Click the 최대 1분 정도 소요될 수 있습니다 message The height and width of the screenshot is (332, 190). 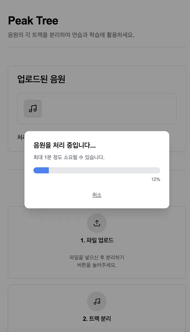(x=69, y=157)
